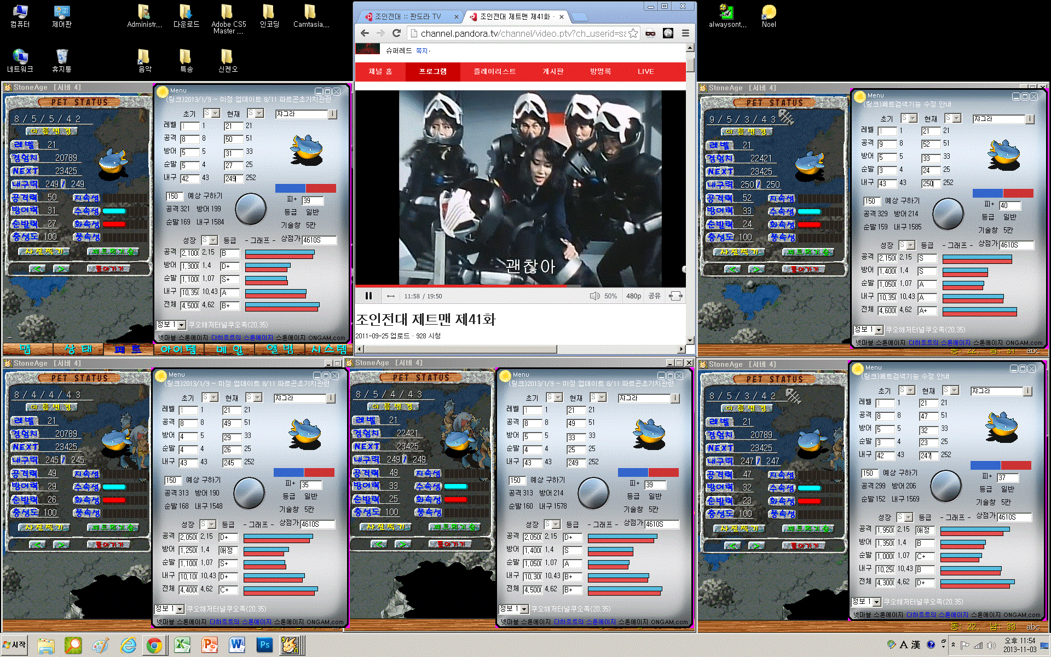Screen dimensions: 1051x657
Task: Open the 제어판 desktop icon
Action: (61, 16)
